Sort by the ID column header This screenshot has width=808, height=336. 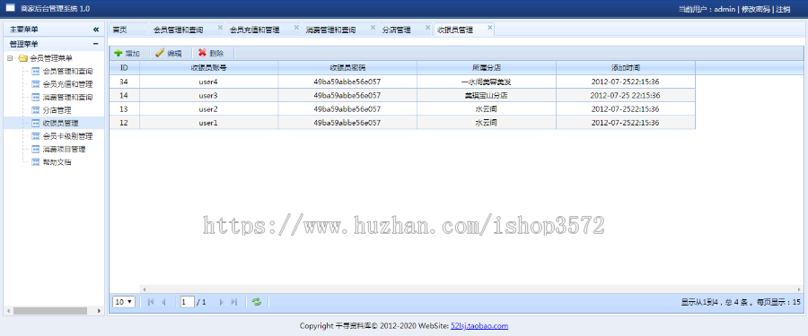coord(124,67)
